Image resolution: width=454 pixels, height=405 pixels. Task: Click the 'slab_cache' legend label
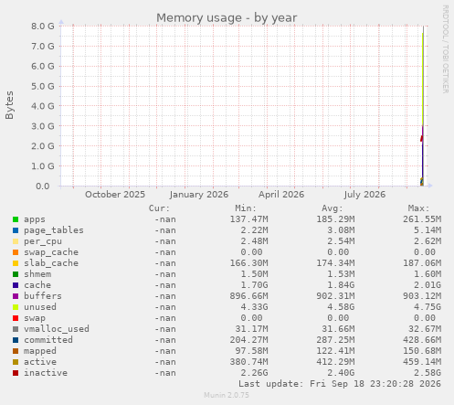(51, 263)
